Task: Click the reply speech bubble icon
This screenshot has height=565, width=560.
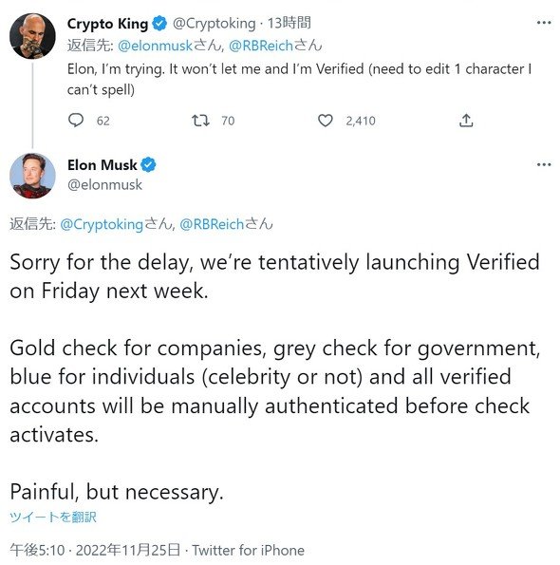Action: point(76,121)
